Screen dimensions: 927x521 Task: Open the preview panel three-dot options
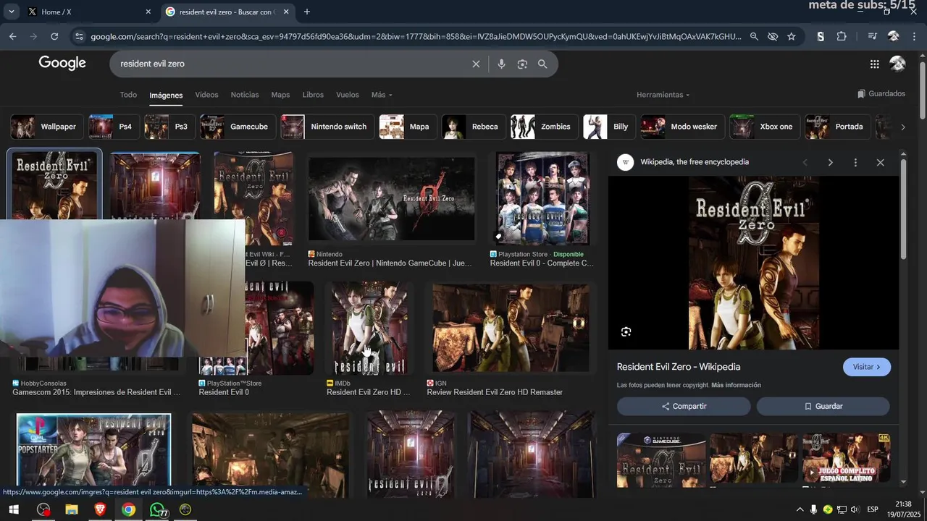coord(855,162)
